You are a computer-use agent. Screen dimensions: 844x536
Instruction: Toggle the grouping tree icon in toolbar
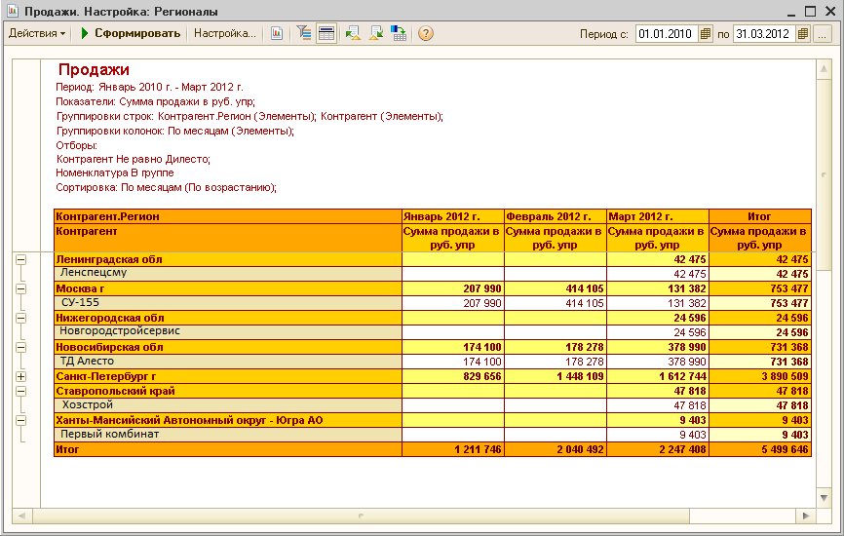pyautogui.click(x=304, y=33)
